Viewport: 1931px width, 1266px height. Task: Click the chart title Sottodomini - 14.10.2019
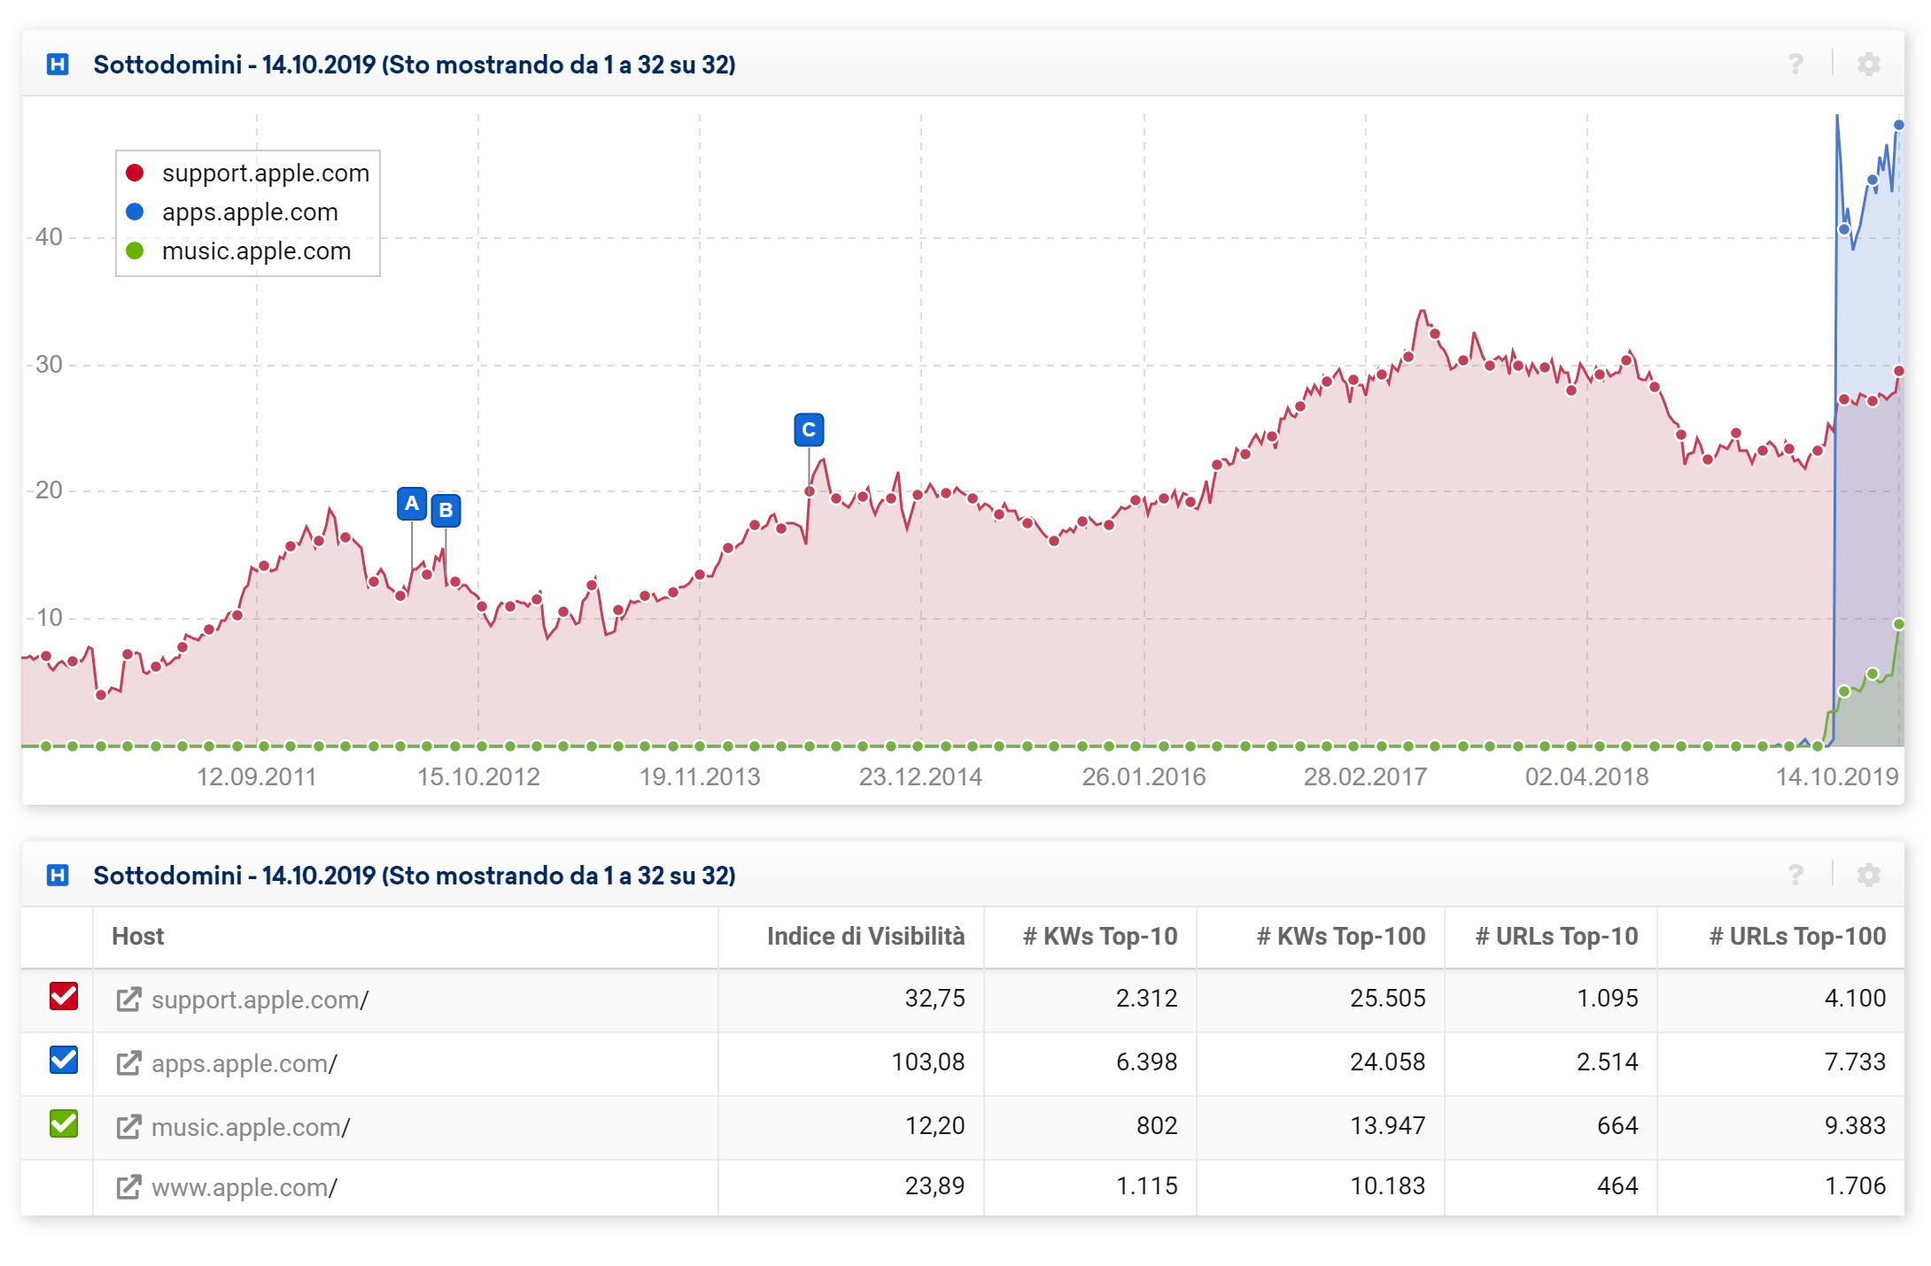pos(415,65)
